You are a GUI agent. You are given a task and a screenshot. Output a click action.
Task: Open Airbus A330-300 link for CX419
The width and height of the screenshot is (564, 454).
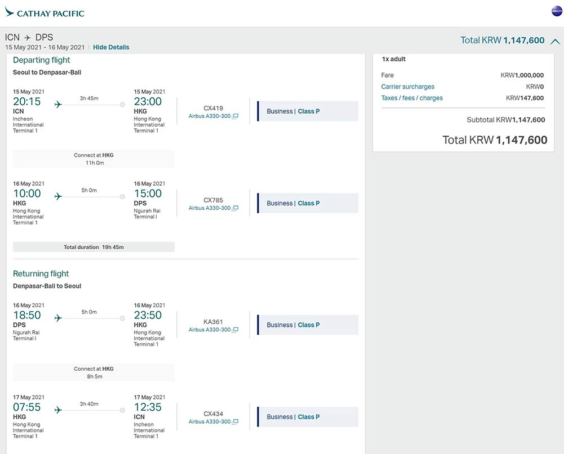(210, 116)
